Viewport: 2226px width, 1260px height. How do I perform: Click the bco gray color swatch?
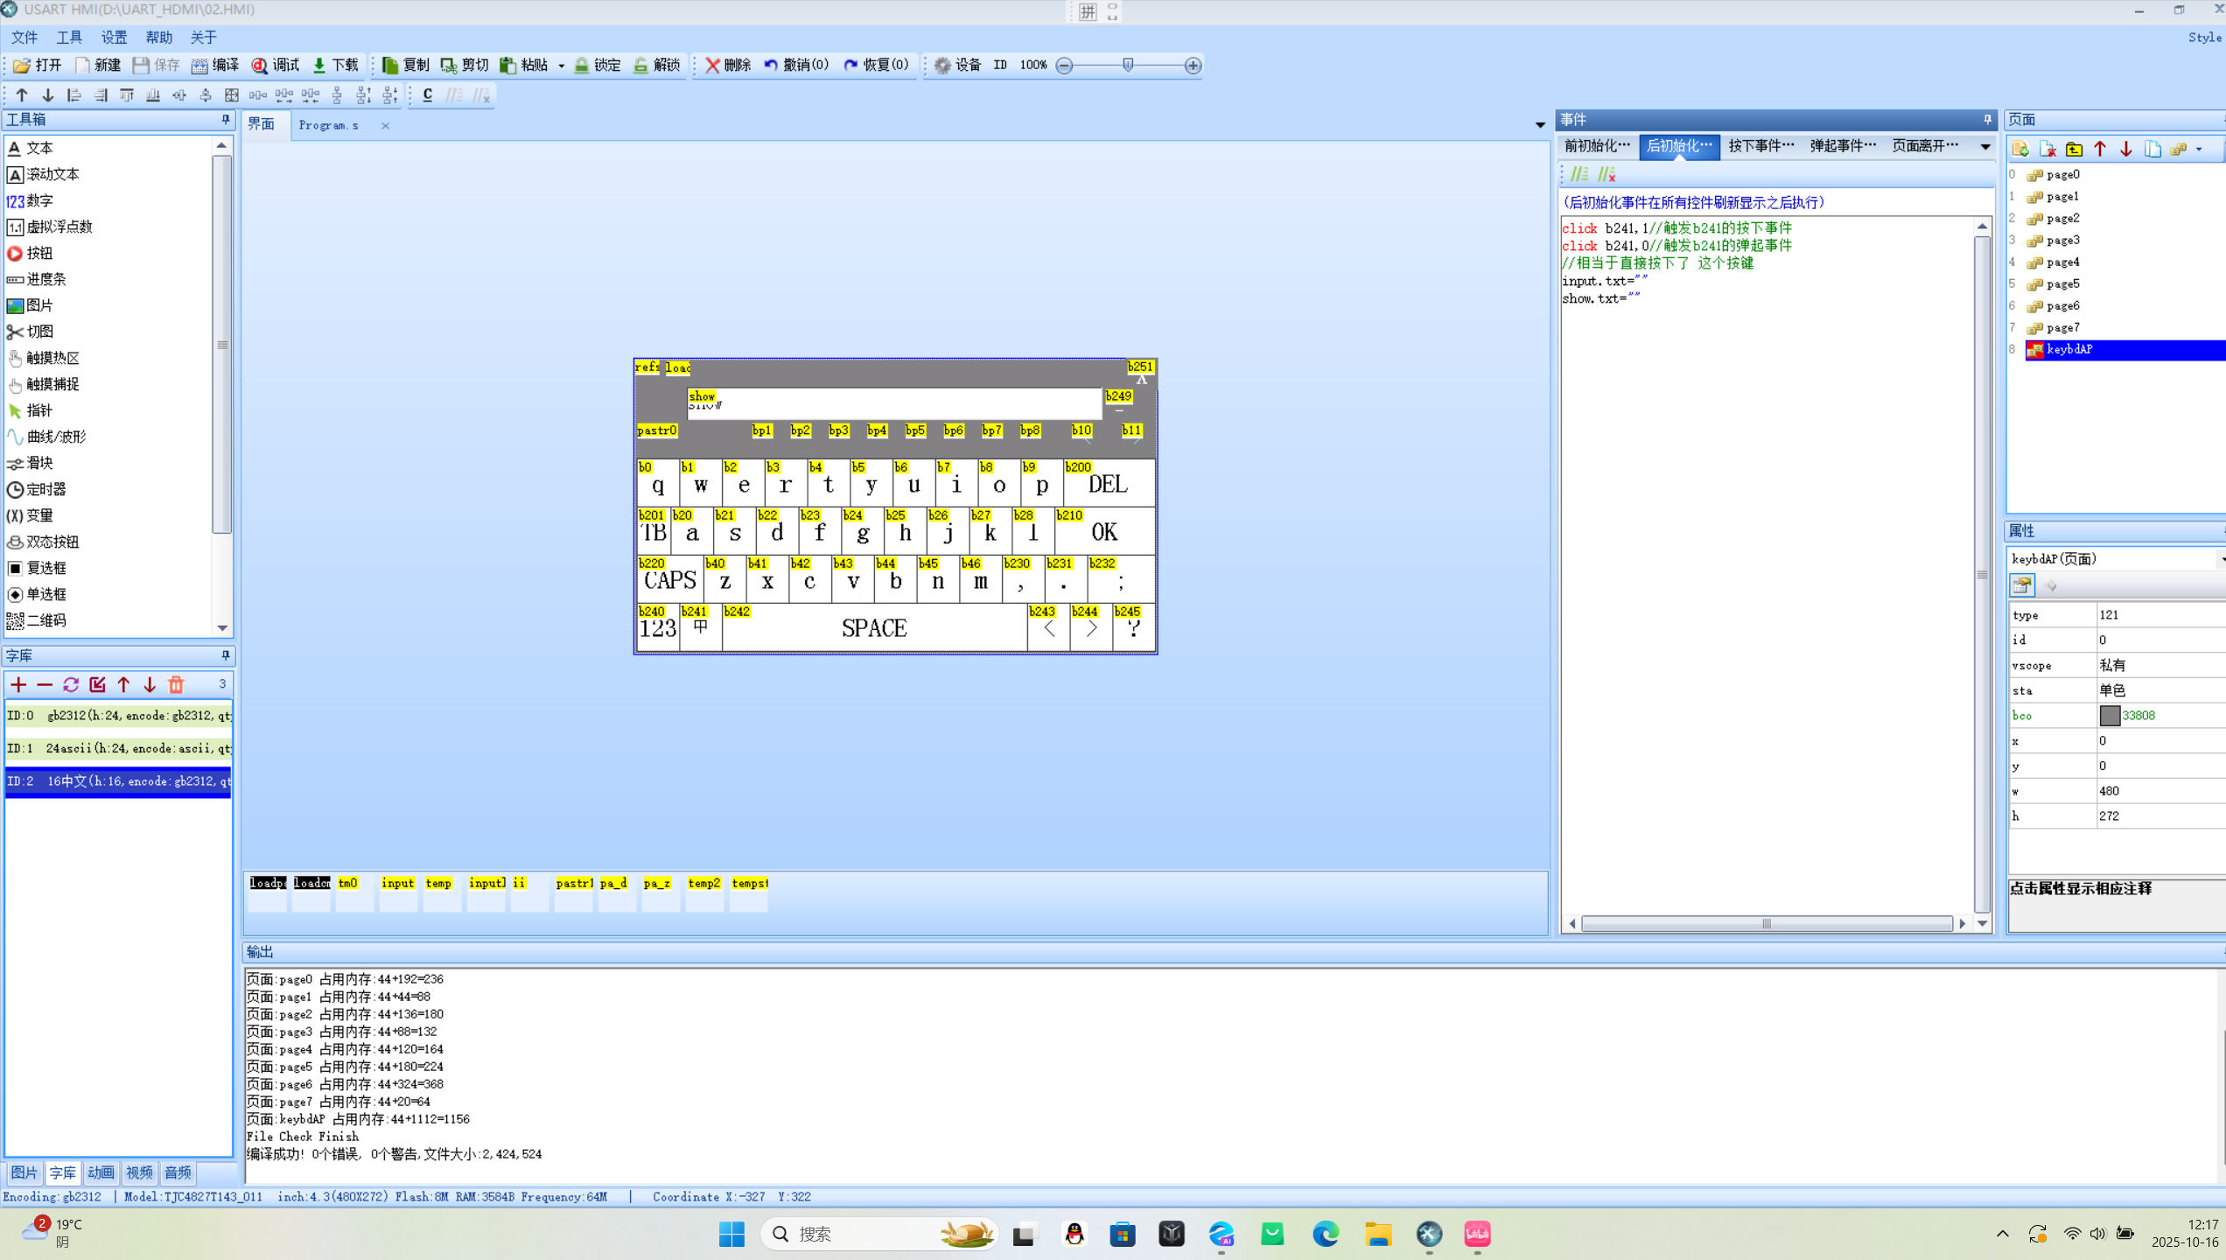click(x=2110, y=715)
